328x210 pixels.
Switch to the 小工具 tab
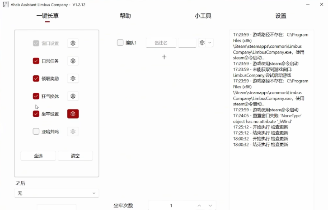(x=203, y=16)
